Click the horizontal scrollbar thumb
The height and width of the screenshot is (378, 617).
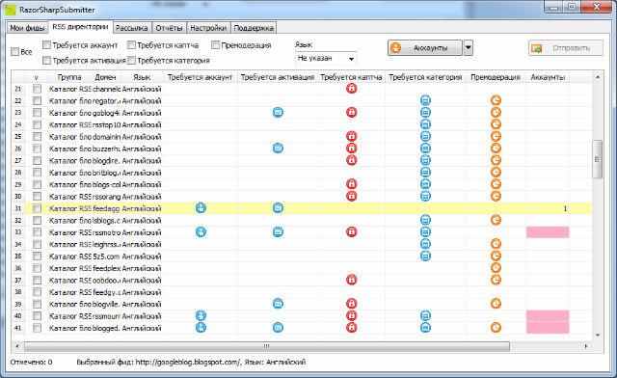click(267, 346)
